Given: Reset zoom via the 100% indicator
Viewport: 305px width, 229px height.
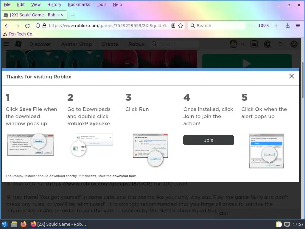Looking at the screenshot, I should pyautogui.click(x=264, y=26).
